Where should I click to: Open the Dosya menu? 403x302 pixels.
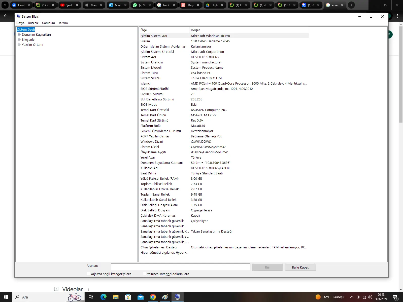pos(20,23)
